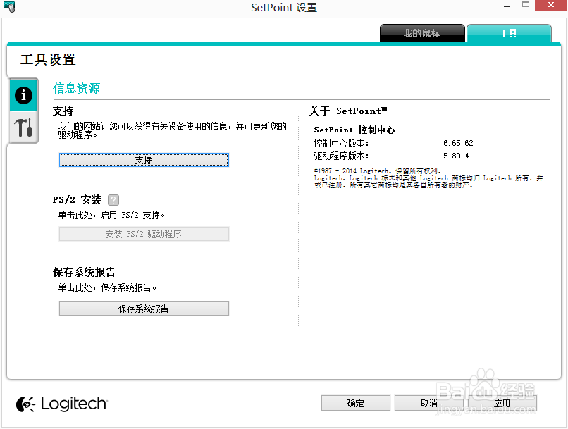The height and width of the screenshot is (429, 568).
Task: Click the 工具设置 title text
Action: tap(48, 59)
